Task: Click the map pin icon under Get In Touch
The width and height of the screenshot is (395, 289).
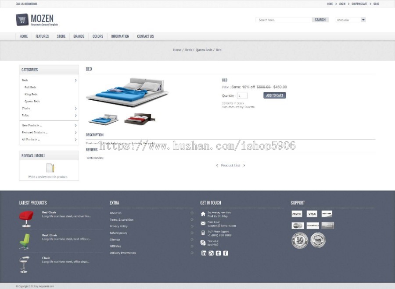Action: (x=202, y=214)
